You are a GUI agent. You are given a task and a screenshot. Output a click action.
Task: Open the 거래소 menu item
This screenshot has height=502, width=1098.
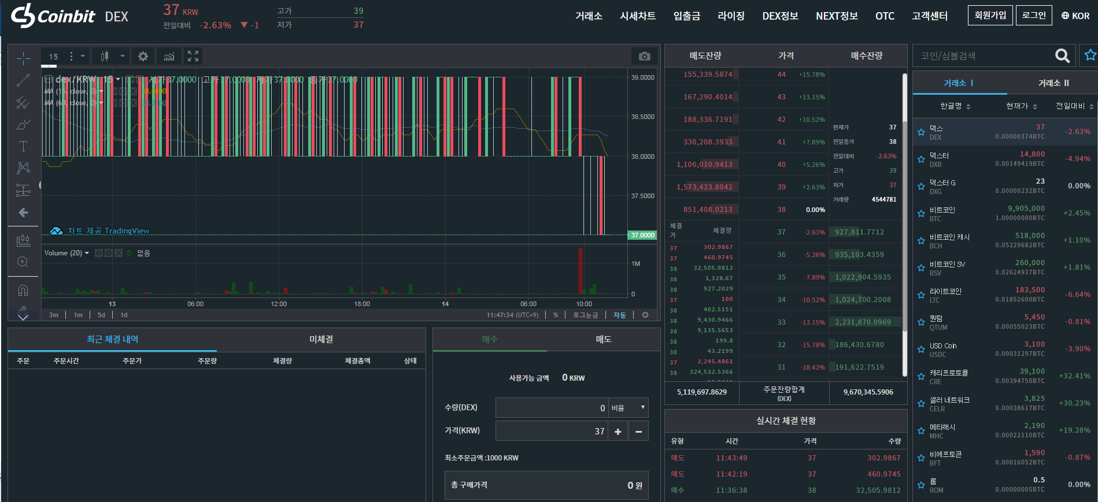[x=589, y=16]
